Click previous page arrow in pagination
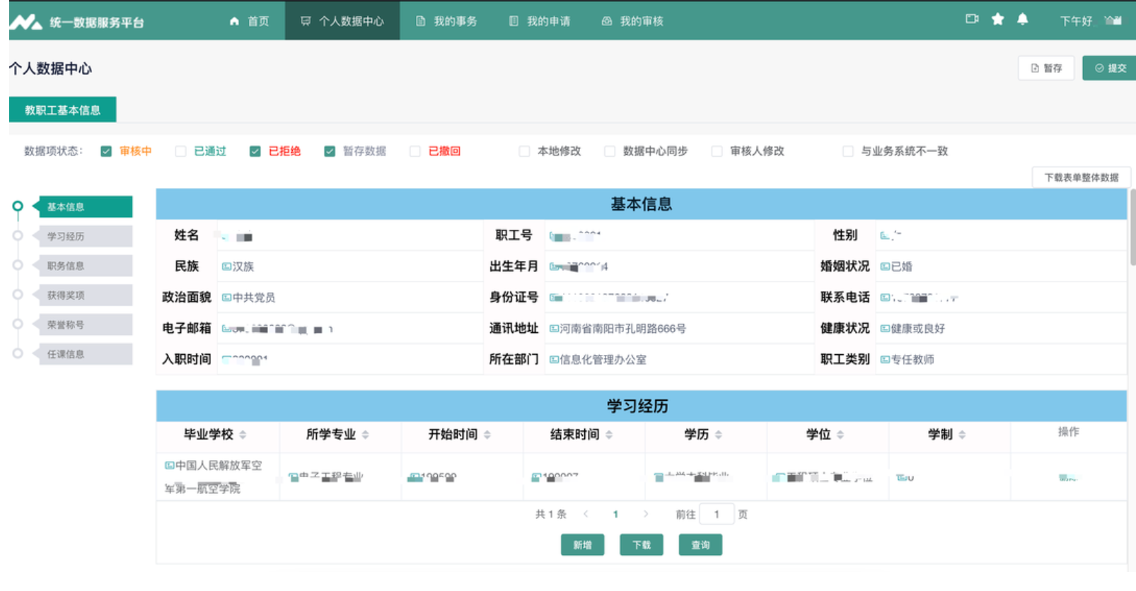1136x591 pixels. 586,514
